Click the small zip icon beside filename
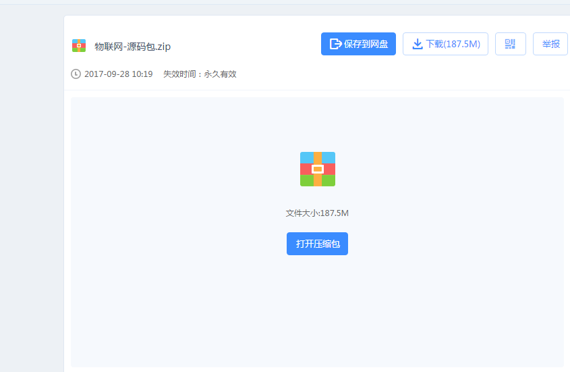Image resolution: width=570 pixels, height=372 pixels. coord(79,46)
